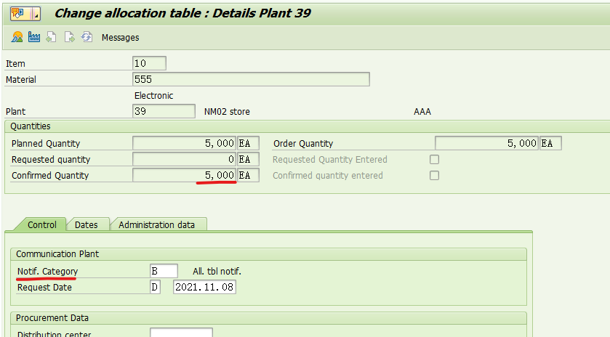
Task: Click the 'Communication Plant' group header
Action: tap(57, 253)
